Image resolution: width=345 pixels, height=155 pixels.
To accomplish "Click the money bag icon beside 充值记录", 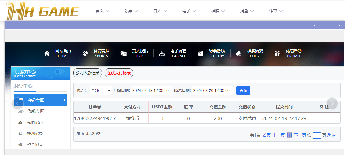I will (20, 122).
